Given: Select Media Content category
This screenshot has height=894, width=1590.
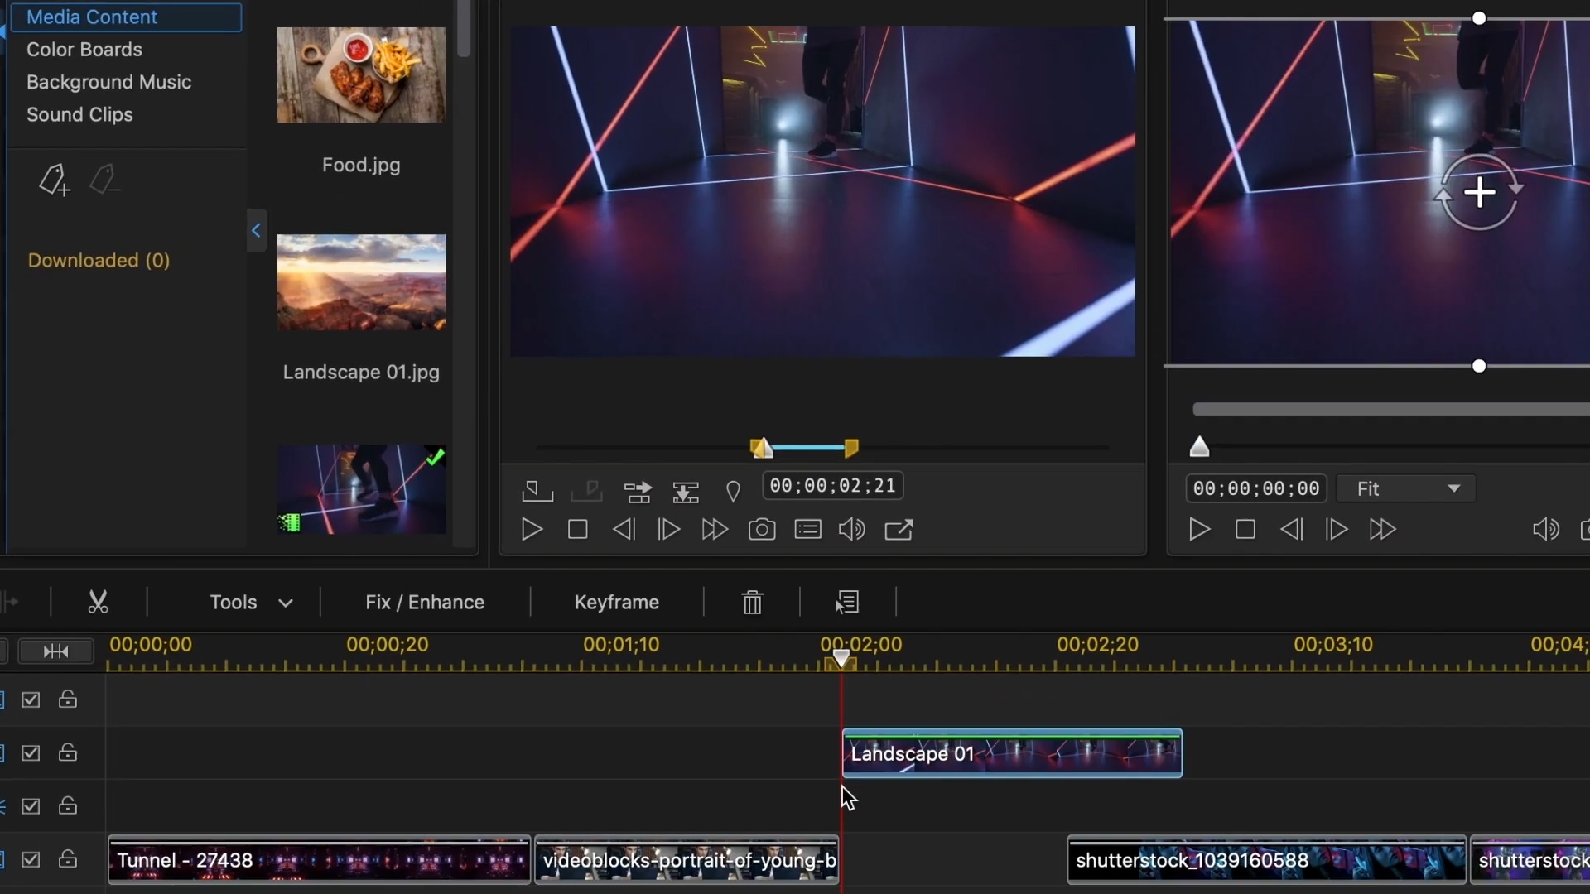Looking at the screenshot, I should pos(127,15).
